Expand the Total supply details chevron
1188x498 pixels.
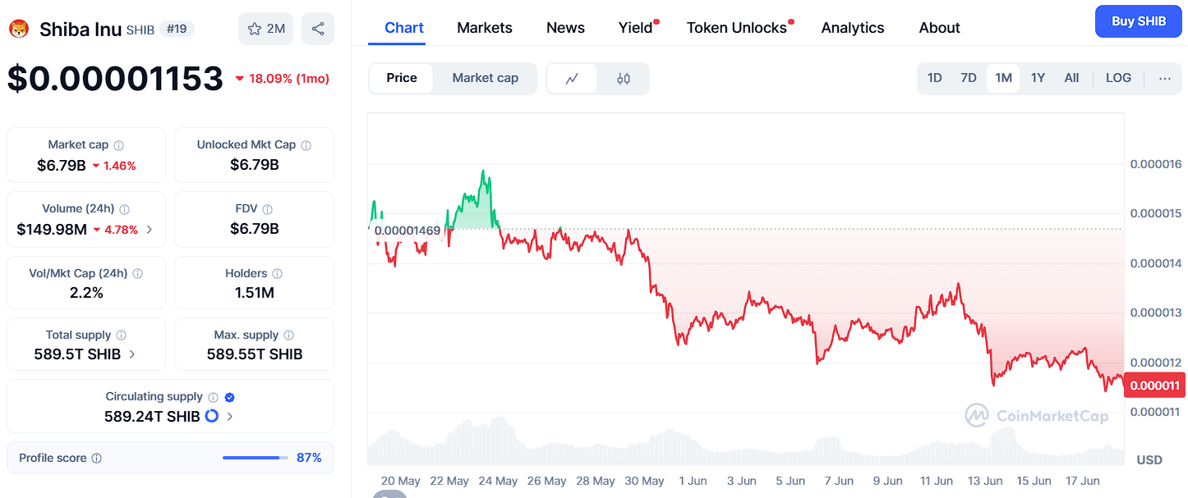[x=132, y=354]
